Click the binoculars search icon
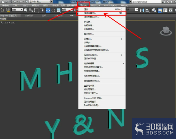The height and width of the screenshot is (139, 176). (x=164, y=2)
